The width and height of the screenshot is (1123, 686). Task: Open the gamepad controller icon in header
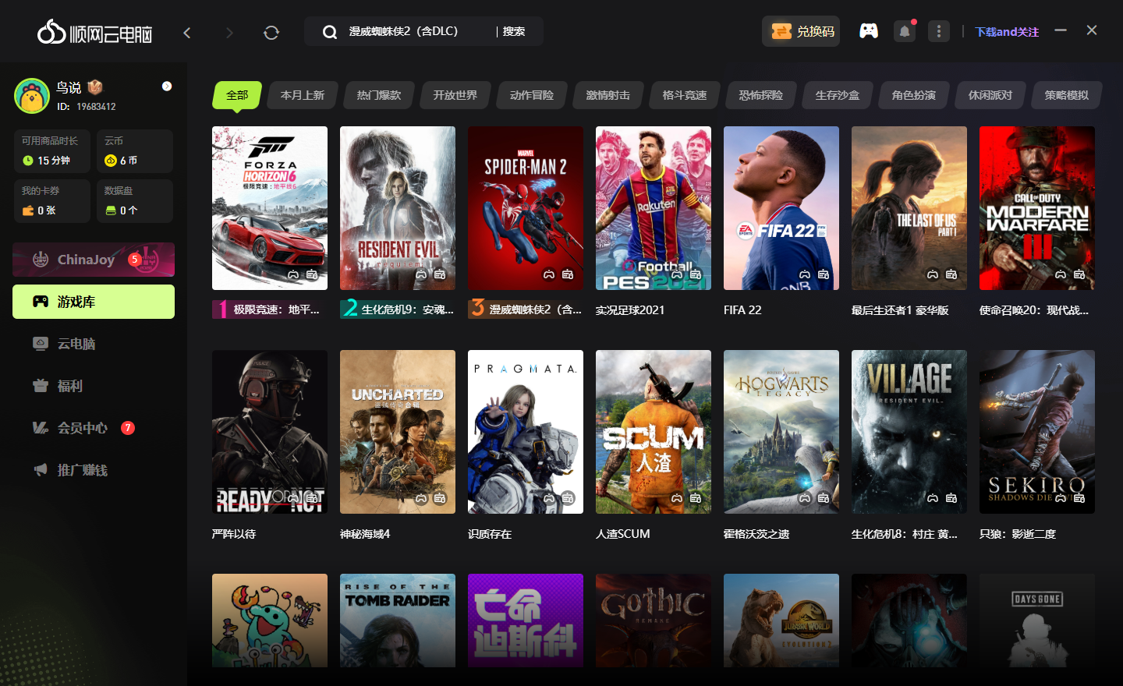point(869,31)
